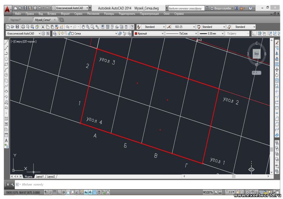The image size is (283, 199).
Task: Click New drawing icon in Standard toolbar
Action: (x=8, y=27)
